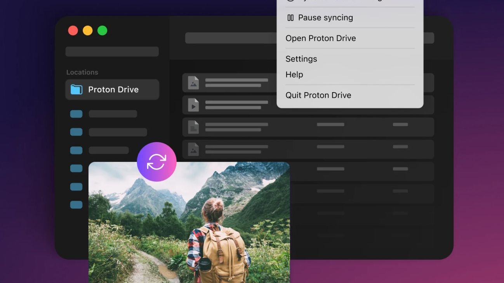Click the third blue folder icon in the sidebar
Viewport: 504px width, 283px height.
(76, 150)
